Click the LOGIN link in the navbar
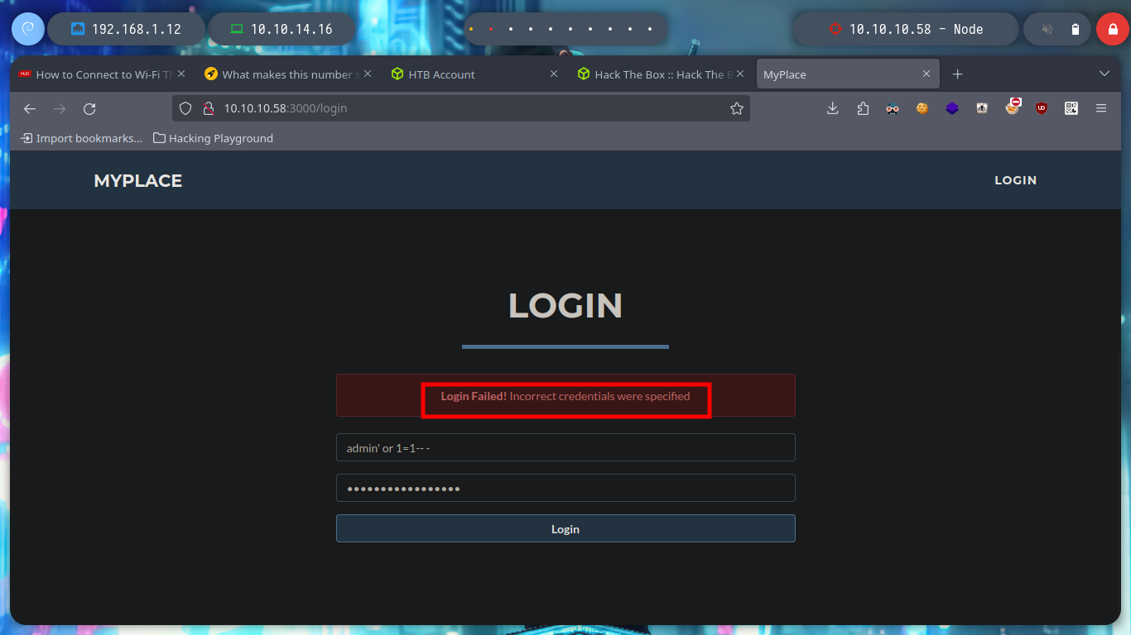The width and height of the screenshot is (1131, 635). pos(1015,180)
